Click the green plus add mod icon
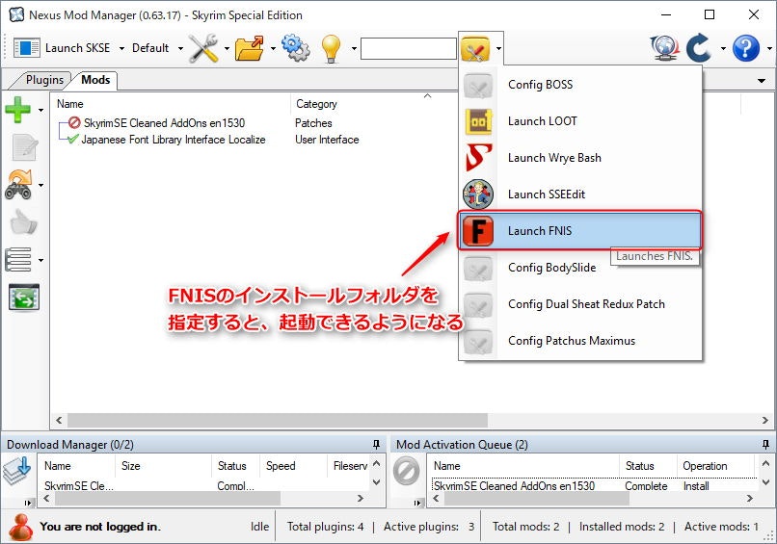777x544 pixels. 18,110
